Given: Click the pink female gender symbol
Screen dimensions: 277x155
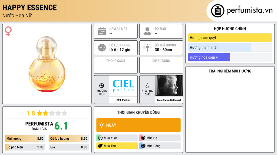Looking at the screenshot, I should pos(8,31).
